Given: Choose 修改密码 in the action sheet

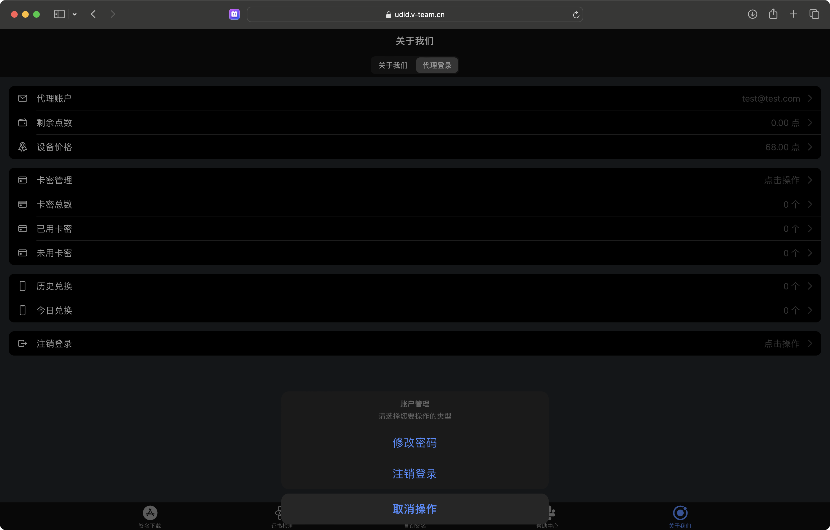Looking at the screenshot, I should [x=415, y=443].
